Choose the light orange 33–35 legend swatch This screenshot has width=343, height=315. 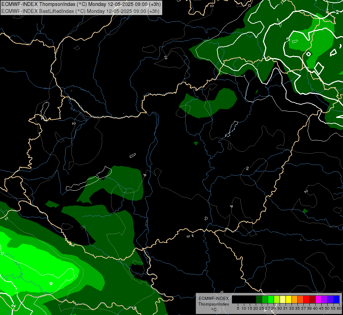point(295,299)
